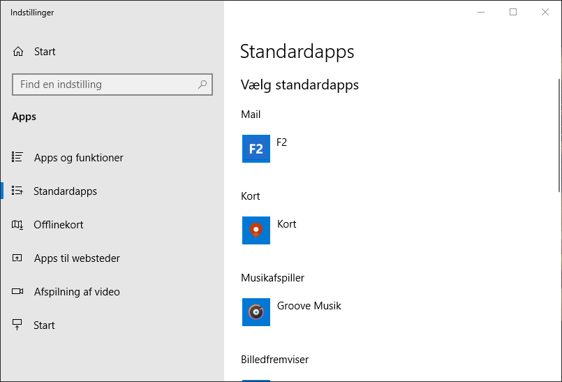Click the 'Afspilning af video' icon
This screenshot has width=562, height=382.
(x=18, y=292)
